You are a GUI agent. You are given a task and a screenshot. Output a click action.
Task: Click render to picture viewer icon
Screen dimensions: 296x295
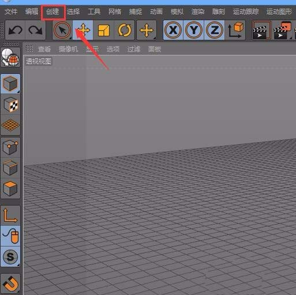[x=282, y=30]
